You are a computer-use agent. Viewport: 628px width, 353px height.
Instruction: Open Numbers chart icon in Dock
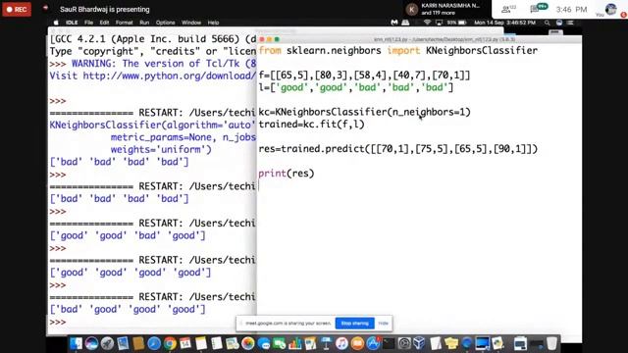pyautogui.click(x=295, y=343)
